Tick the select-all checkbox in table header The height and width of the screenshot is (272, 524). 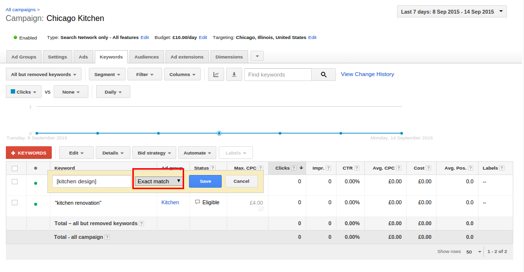[x=15, y=168]
